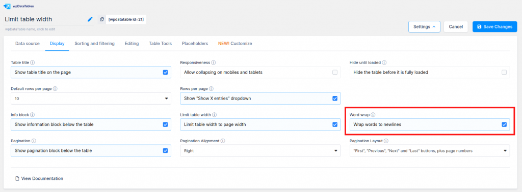This screenshot has width=522, height=192.
Task: Open the Default rows per page dropdown
Action: pos(91,99)
